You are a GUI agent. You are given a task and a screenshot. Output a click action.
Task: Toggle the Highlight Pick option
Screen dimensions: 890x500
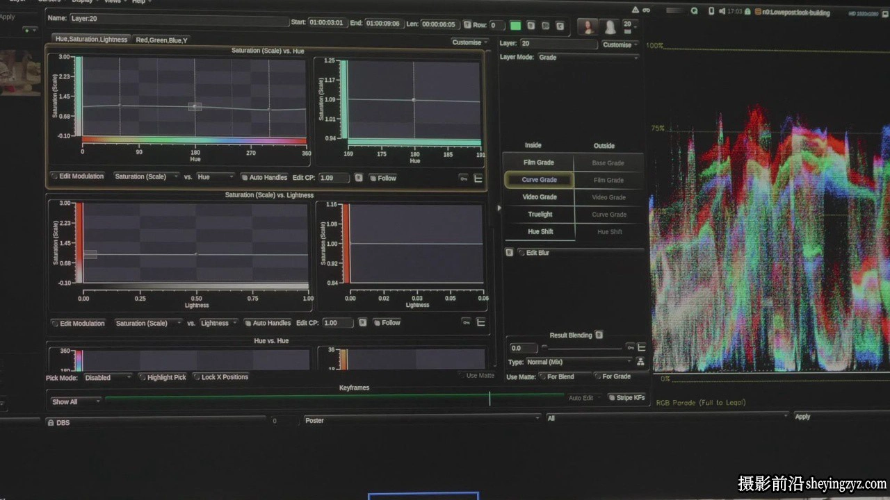163,377
